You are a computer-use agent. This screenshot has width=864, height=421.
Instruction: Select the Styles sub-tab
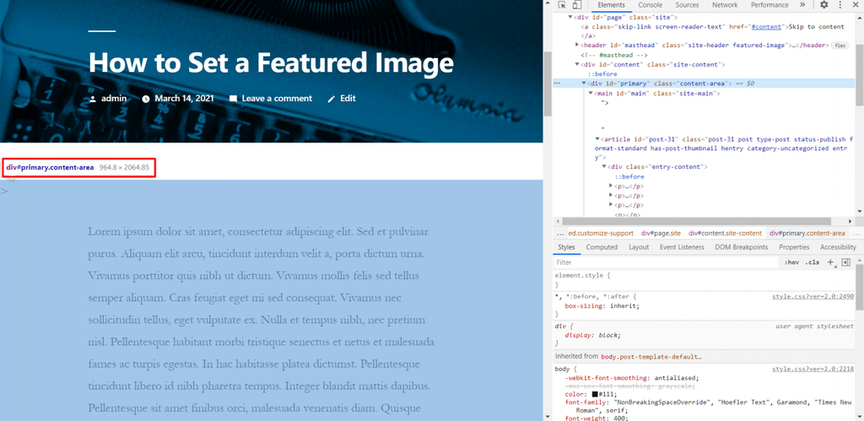[x=566, y=247]
